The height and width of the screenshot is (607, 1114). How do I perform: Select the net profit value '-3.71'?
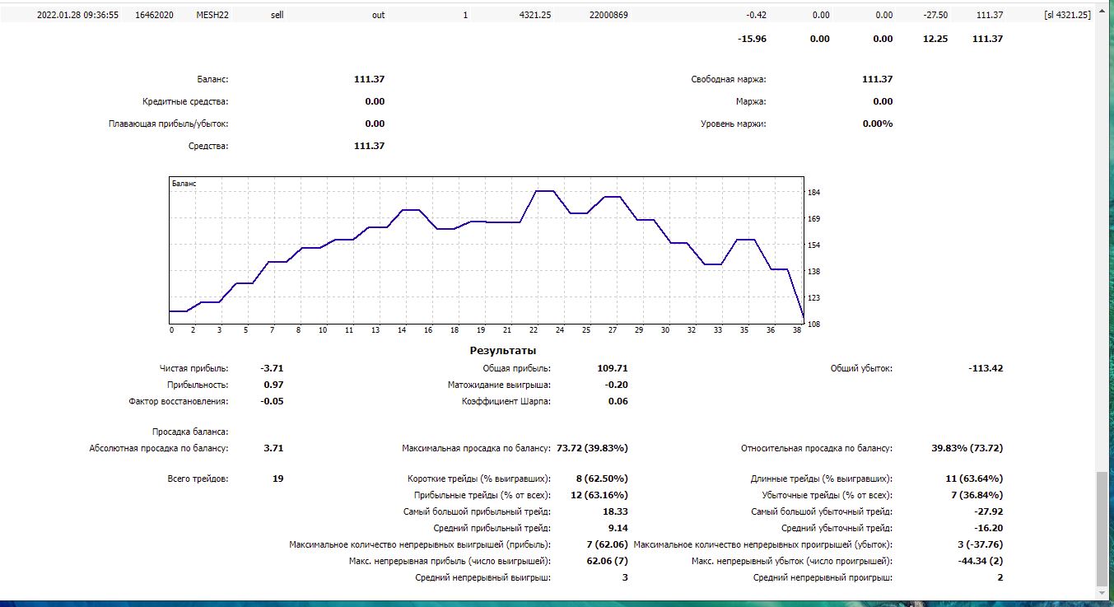tap(272, 368)
